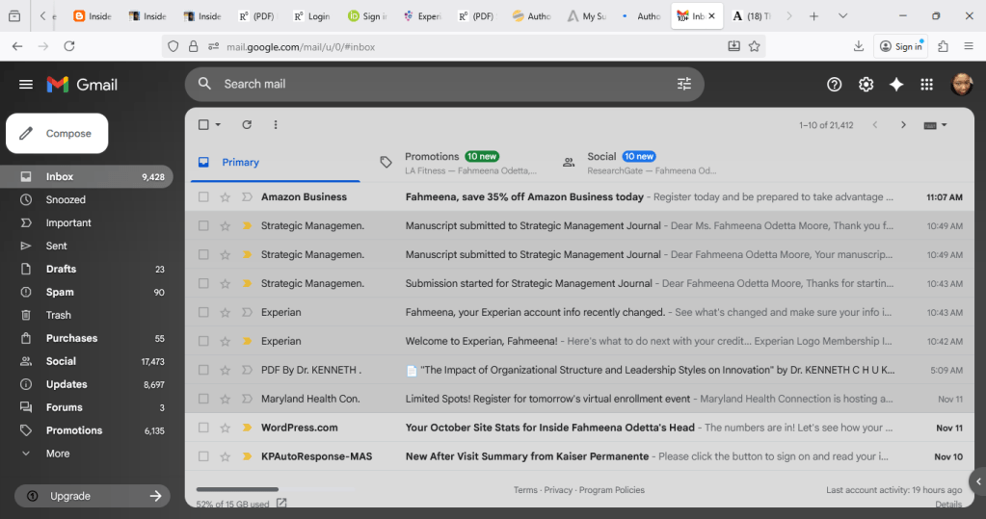Open the browser application menu

coord(969,46)
